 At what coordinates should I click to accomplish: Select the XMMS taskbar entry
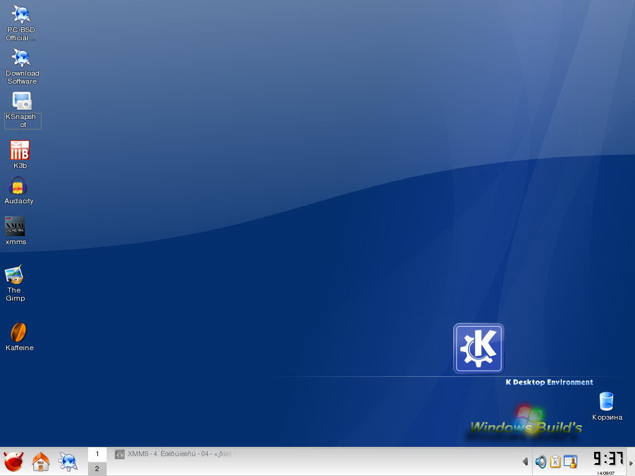point(174,454)
